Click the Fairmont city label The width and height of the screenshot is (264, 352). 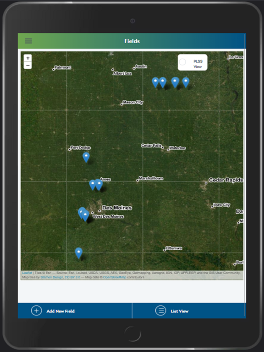click(63, 67)
